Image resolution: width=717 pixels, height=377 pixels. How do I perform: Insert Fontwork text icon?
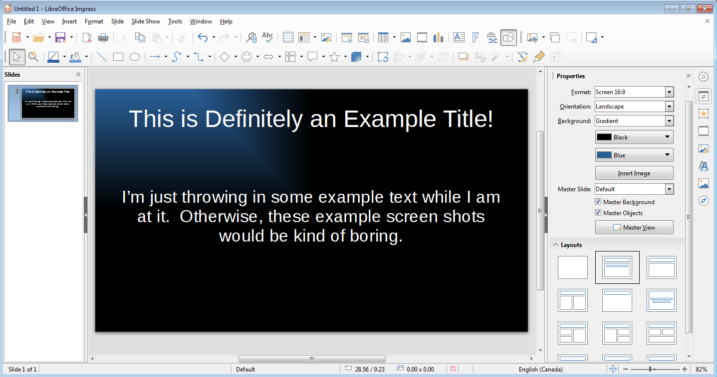pos(476,37)
